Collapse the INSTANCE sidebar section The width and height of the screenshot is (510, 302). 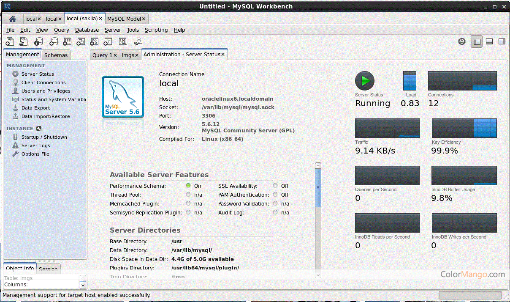click(39, 128)
